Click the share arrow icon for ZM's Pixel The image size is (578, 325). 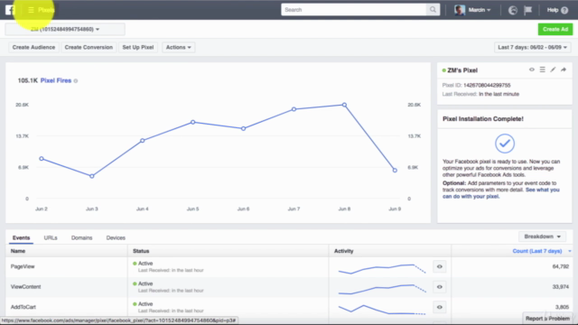coord(564,70)
